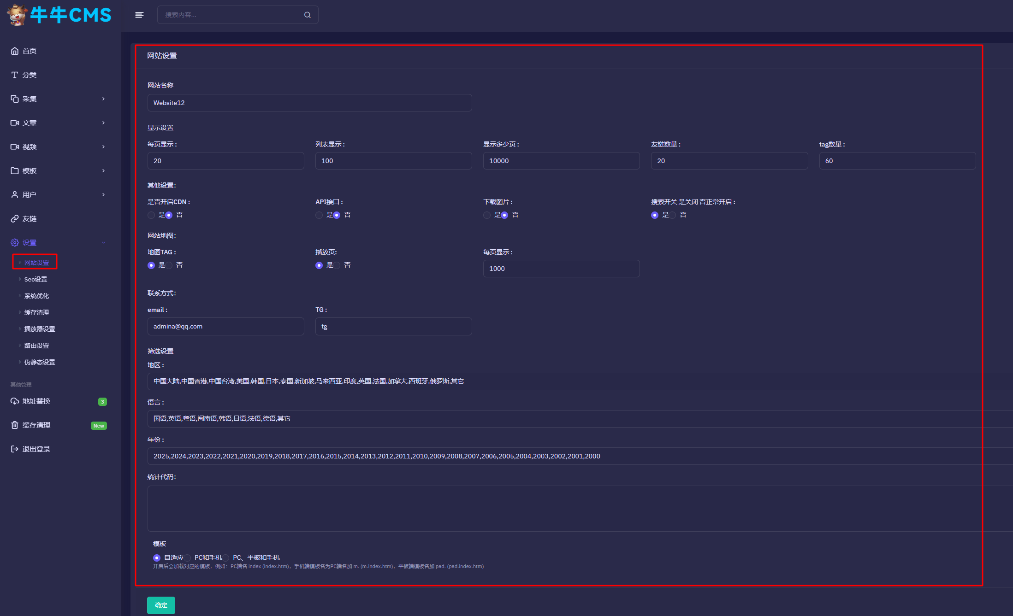
Task: Click the gear icon beside 设置
Action: [x=15, y=242]
